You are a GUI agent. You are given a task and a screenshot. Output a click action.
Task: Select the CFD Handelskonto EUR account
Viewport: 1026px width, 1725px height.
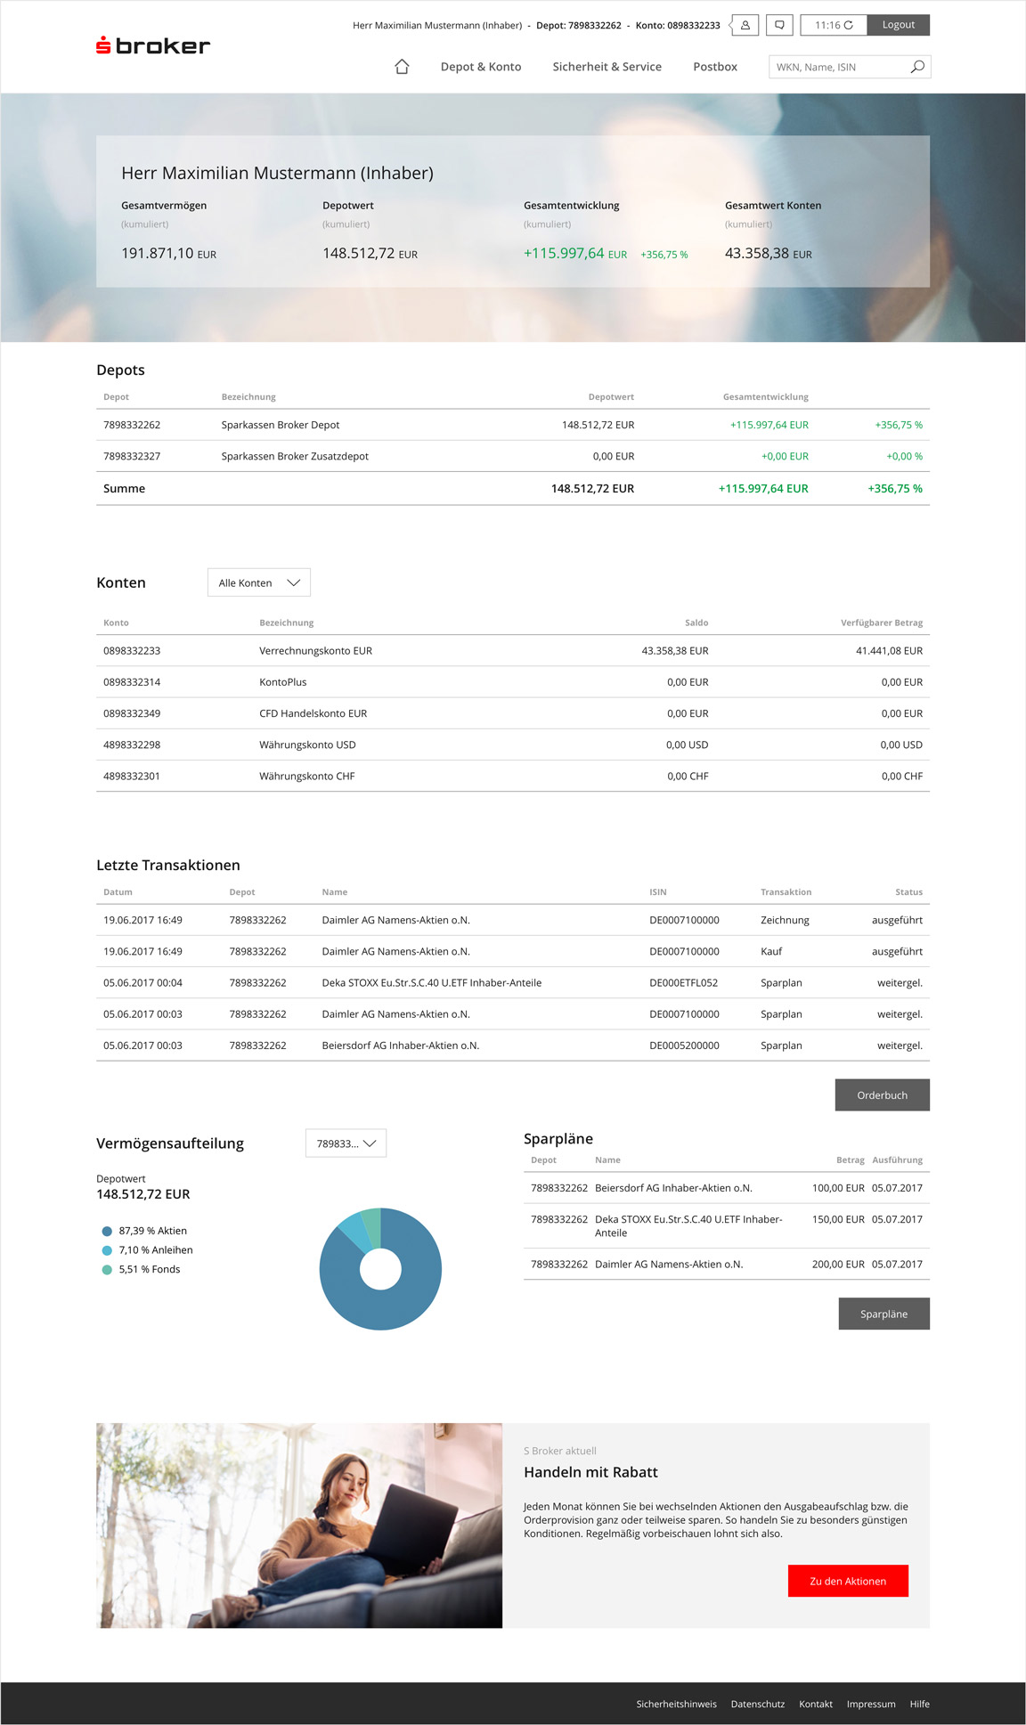(x=313, y=713)
